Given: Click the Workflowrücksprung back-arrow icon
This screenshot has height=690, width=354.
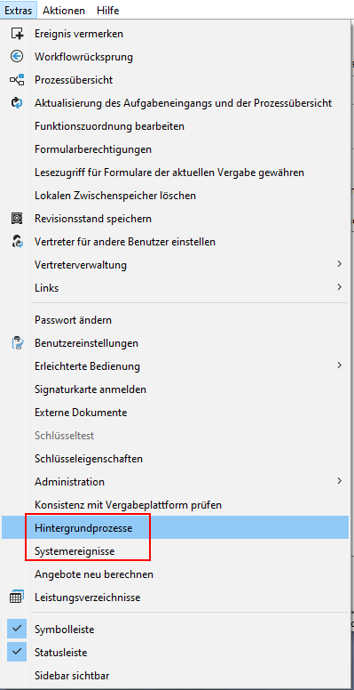Looking at the screenshot, I should click(17, 56).
